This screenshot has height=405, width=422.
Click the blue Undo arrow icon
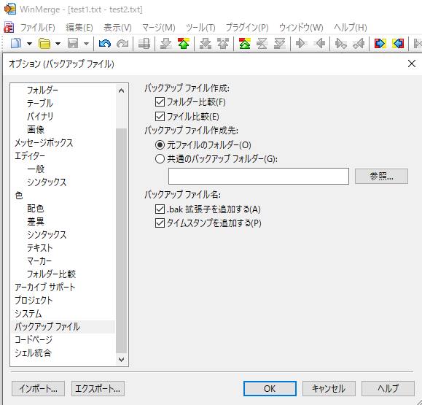[x=105, y=43]
